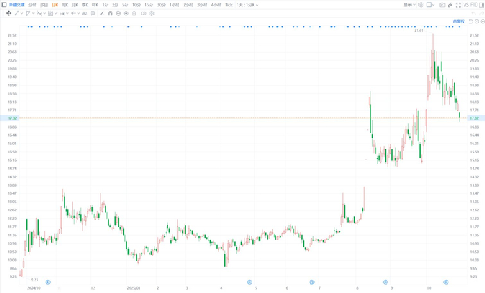Viewport: 485px width, 293px height.
Task: Open chart settings hexagon gear icon
Action: pos(421,5)
